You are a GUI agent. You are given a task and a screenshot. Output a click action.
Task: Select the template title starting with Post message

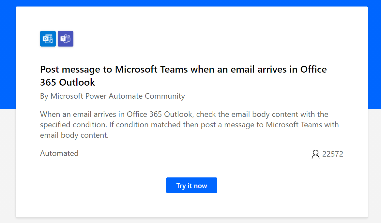183,76
